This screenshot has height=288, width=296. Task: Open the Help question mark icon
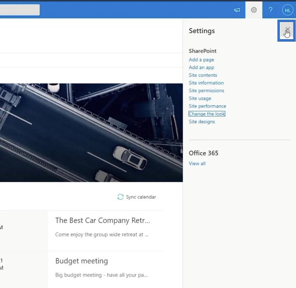(270, 10)
